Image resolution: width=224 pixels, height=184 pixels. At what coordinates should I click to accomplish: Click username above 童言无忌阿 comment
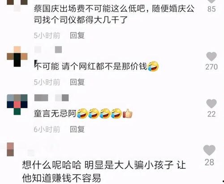tap(52, 98)
